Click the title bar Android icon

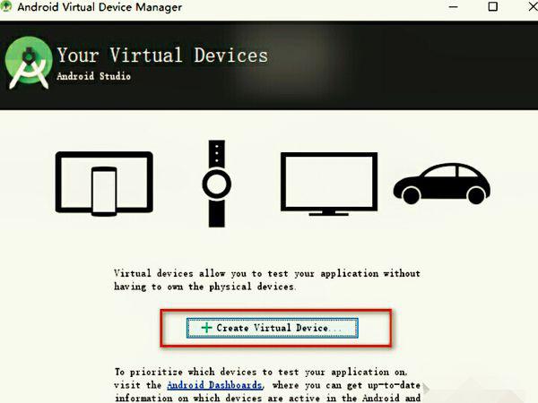pos(6,6)
